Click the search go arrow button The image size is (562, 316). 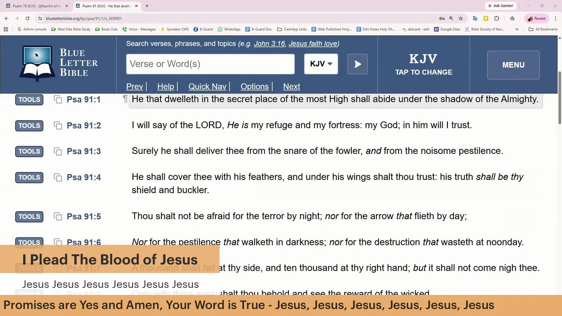tap(358, 64)
